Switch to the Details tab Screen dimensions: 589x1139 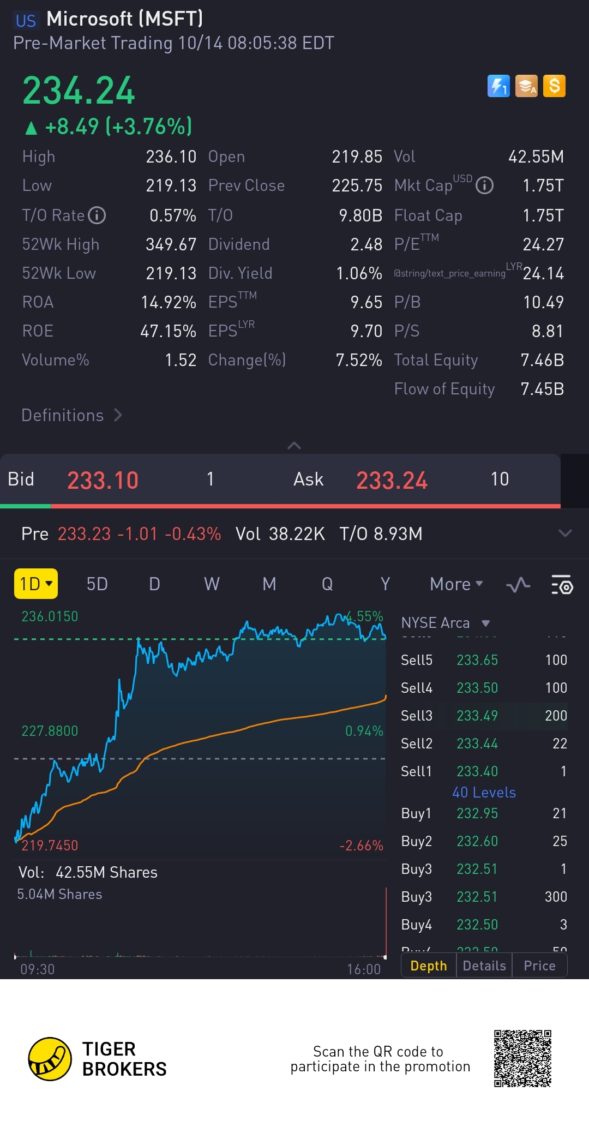click(x=484, y=966)
